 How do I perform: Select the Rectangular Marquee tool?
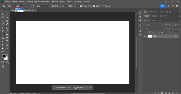point(7,14)
